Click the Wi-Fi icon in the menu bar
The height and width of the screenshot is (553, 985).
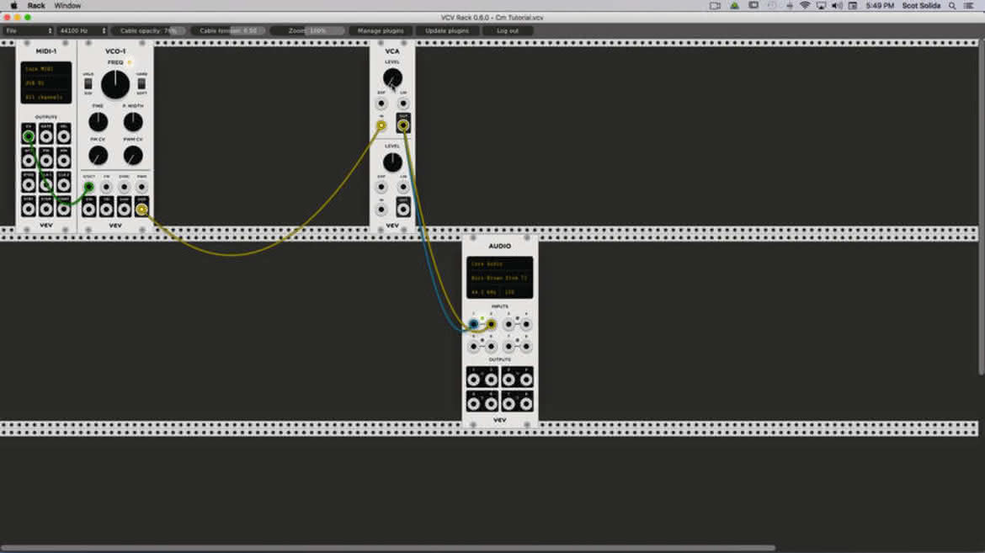(805, 6)
